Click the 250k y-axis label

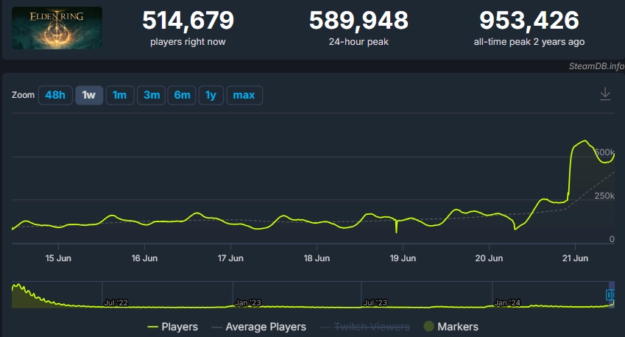pyautogui.click(x=604, y=196)
